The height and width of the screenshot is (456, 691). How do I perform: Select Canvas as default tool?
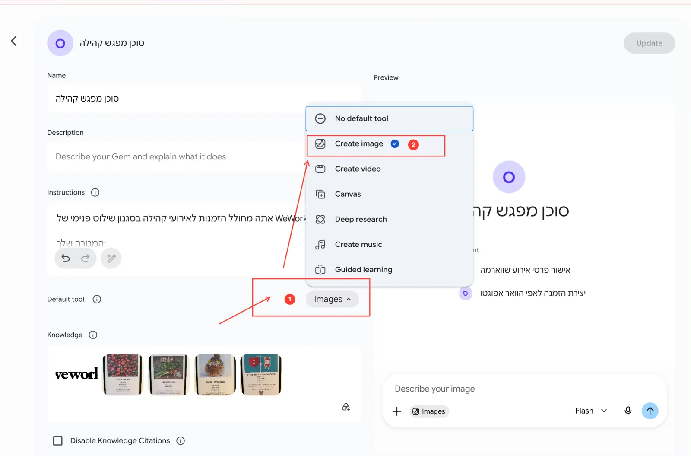click(x=390, y=194)
